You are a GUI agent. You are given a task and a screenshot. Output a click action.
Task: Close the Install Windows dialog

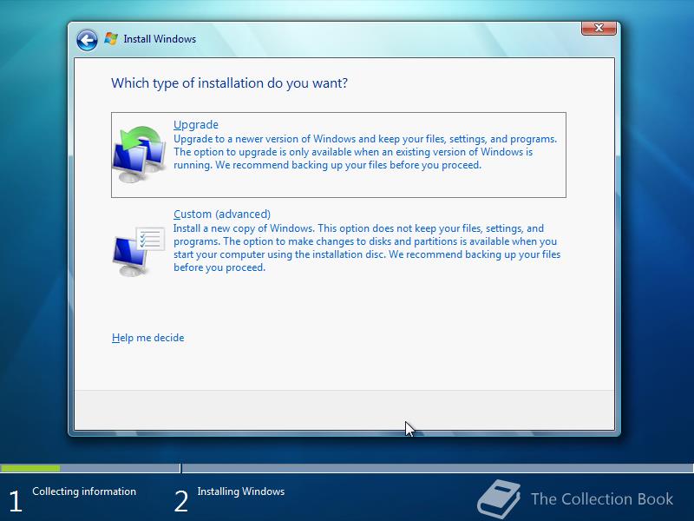coord(599,28)
